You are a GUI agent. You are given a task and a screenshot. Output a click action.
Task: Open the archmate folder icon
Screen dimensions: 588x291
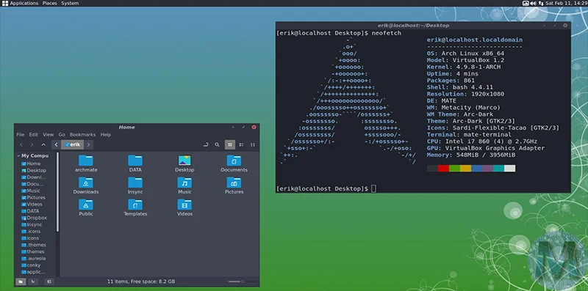(86, 161)
